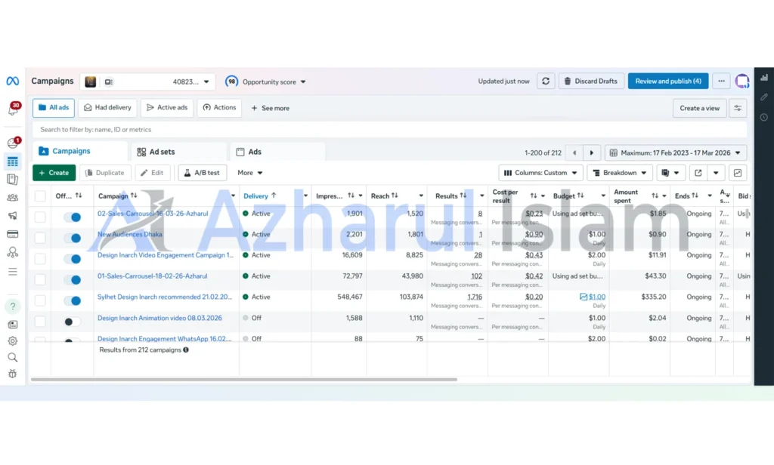Tick checkbox for Sylhet Design Inarch recommended row
This screenshot has width=774, height=465.
click(x=40, y=300)
